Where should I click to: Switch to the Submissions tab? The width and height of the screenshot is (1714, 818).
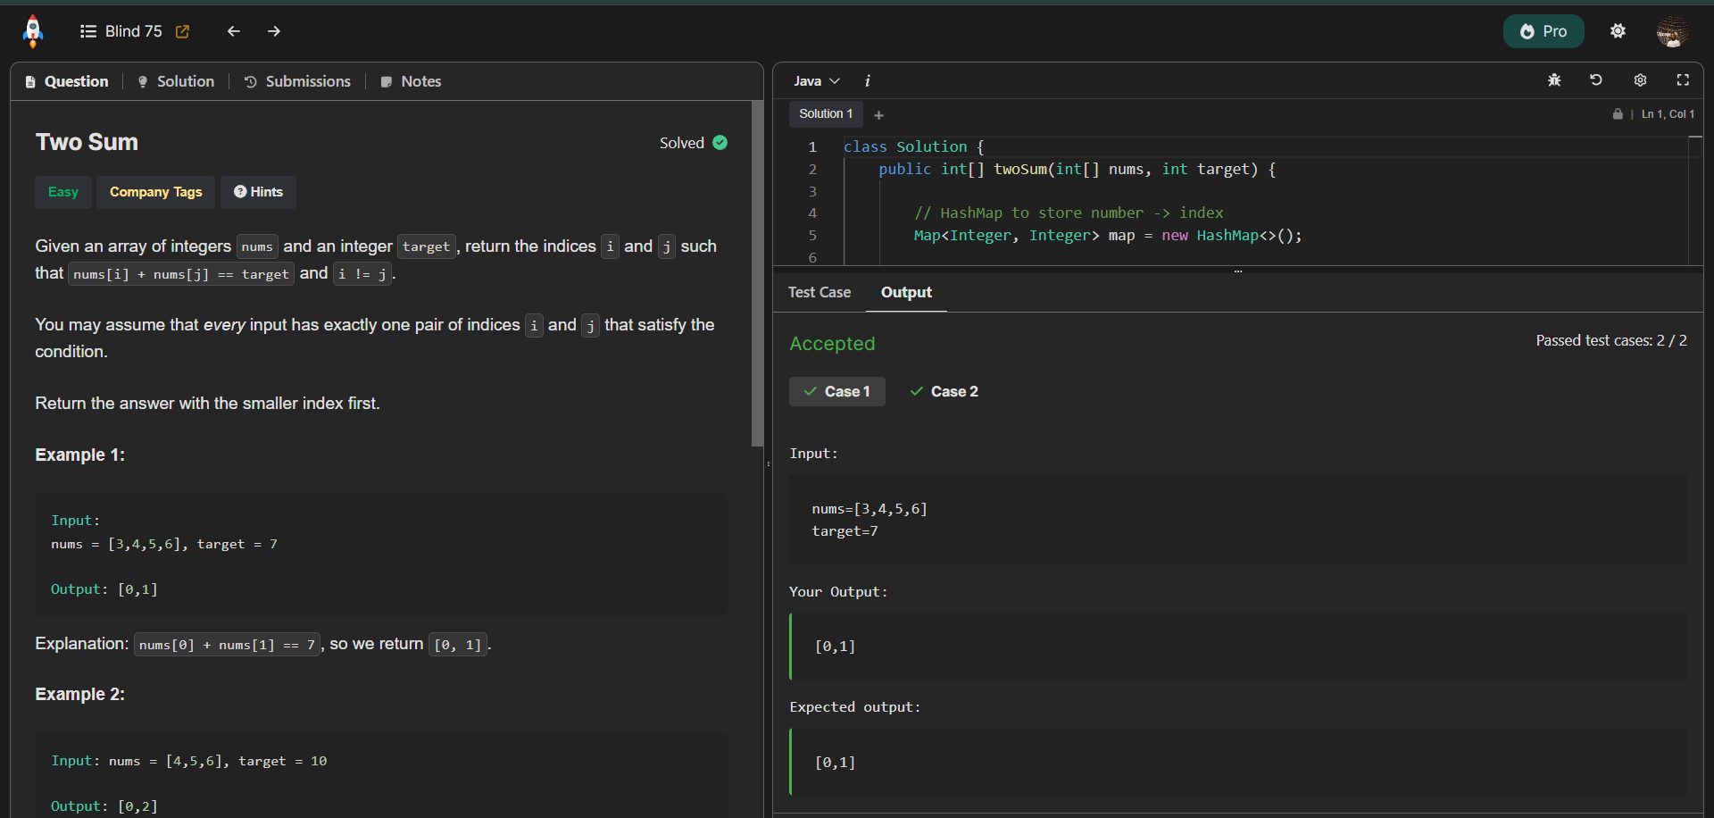pos(297,81)
